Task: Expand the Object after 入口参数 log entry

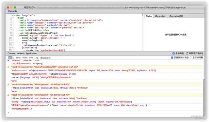Action: [33, 64]
